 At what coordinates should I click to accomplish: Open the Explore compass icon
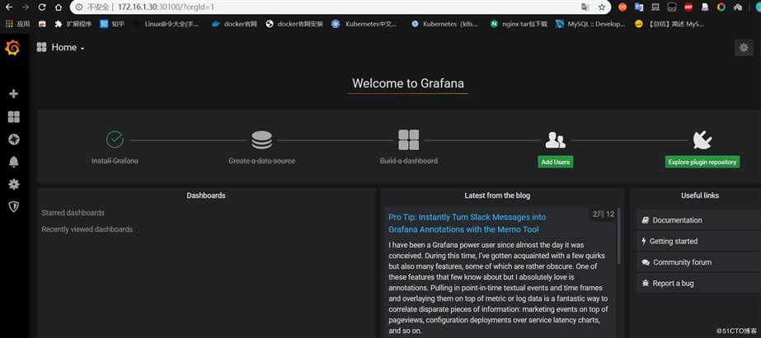click(x=13, y=139)
